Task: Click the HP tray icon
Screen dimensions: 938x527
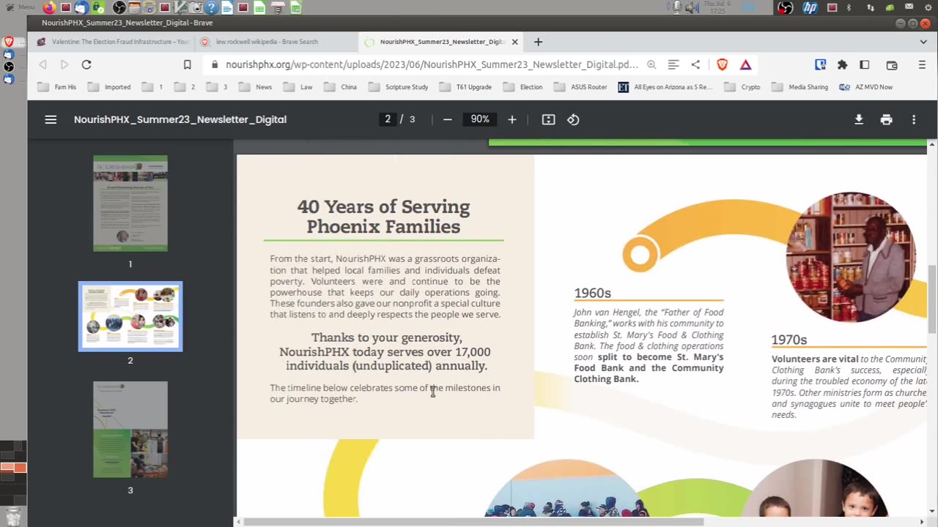Action: pyautogui.click(x=810, y=7)
